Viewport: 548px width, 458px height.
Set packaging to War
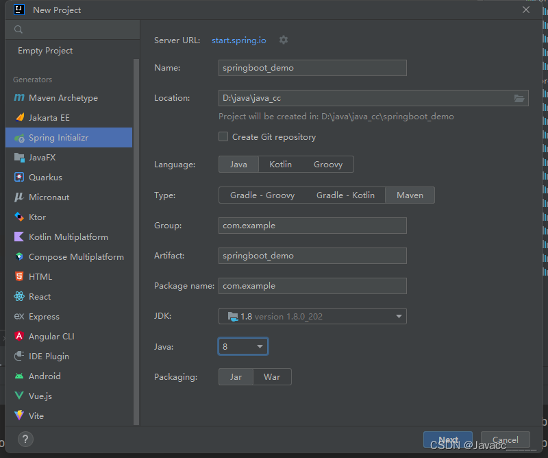[272, 377]
